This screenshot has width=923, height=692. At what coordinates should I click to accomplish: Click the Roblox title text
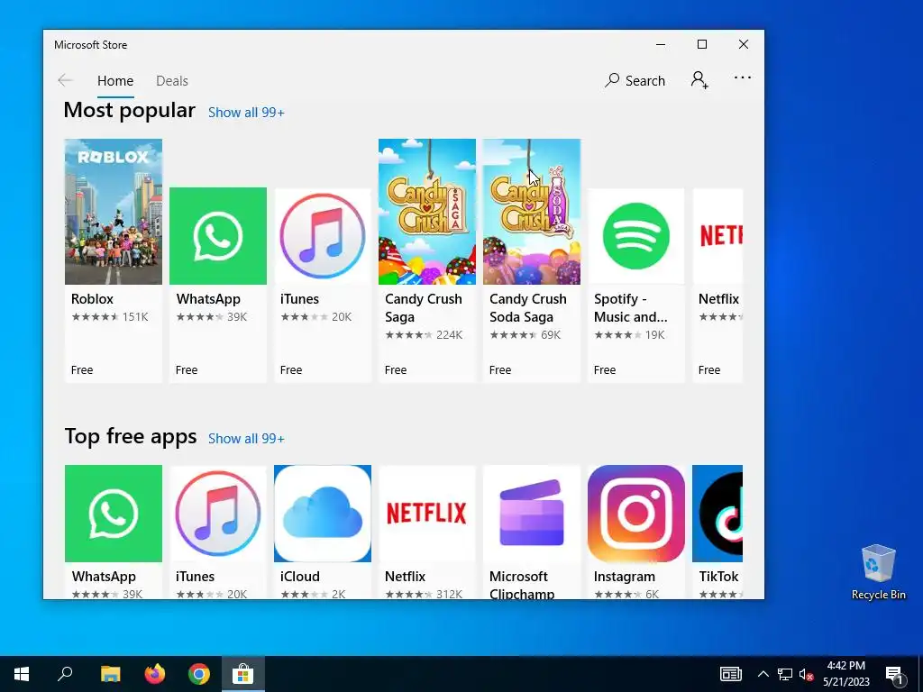click(93, 299)
